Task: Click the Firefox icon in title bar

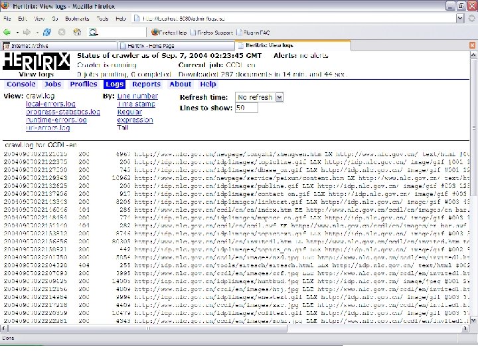Action: pyautogui.click(x=5, y=5)
